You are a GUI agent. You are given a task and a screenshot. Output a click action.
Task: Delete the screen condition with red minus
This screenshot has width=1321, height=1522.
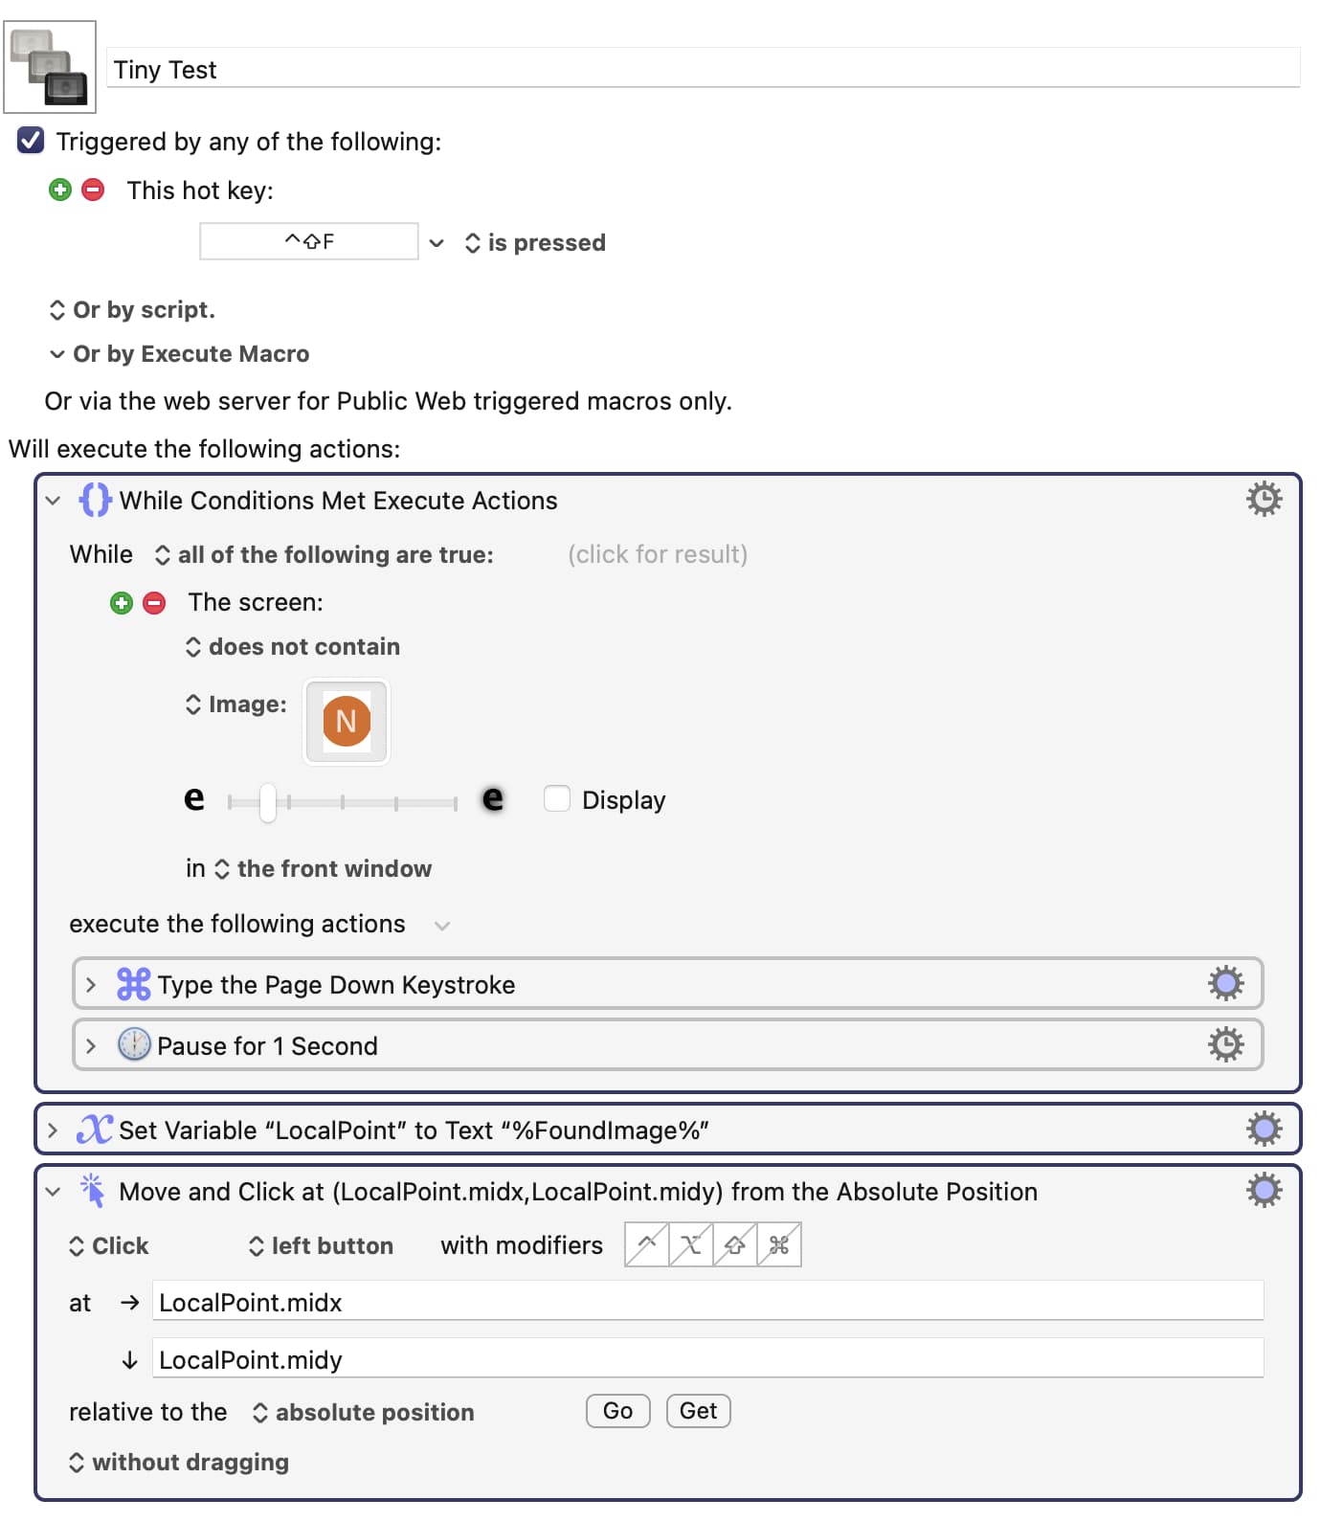154,603
